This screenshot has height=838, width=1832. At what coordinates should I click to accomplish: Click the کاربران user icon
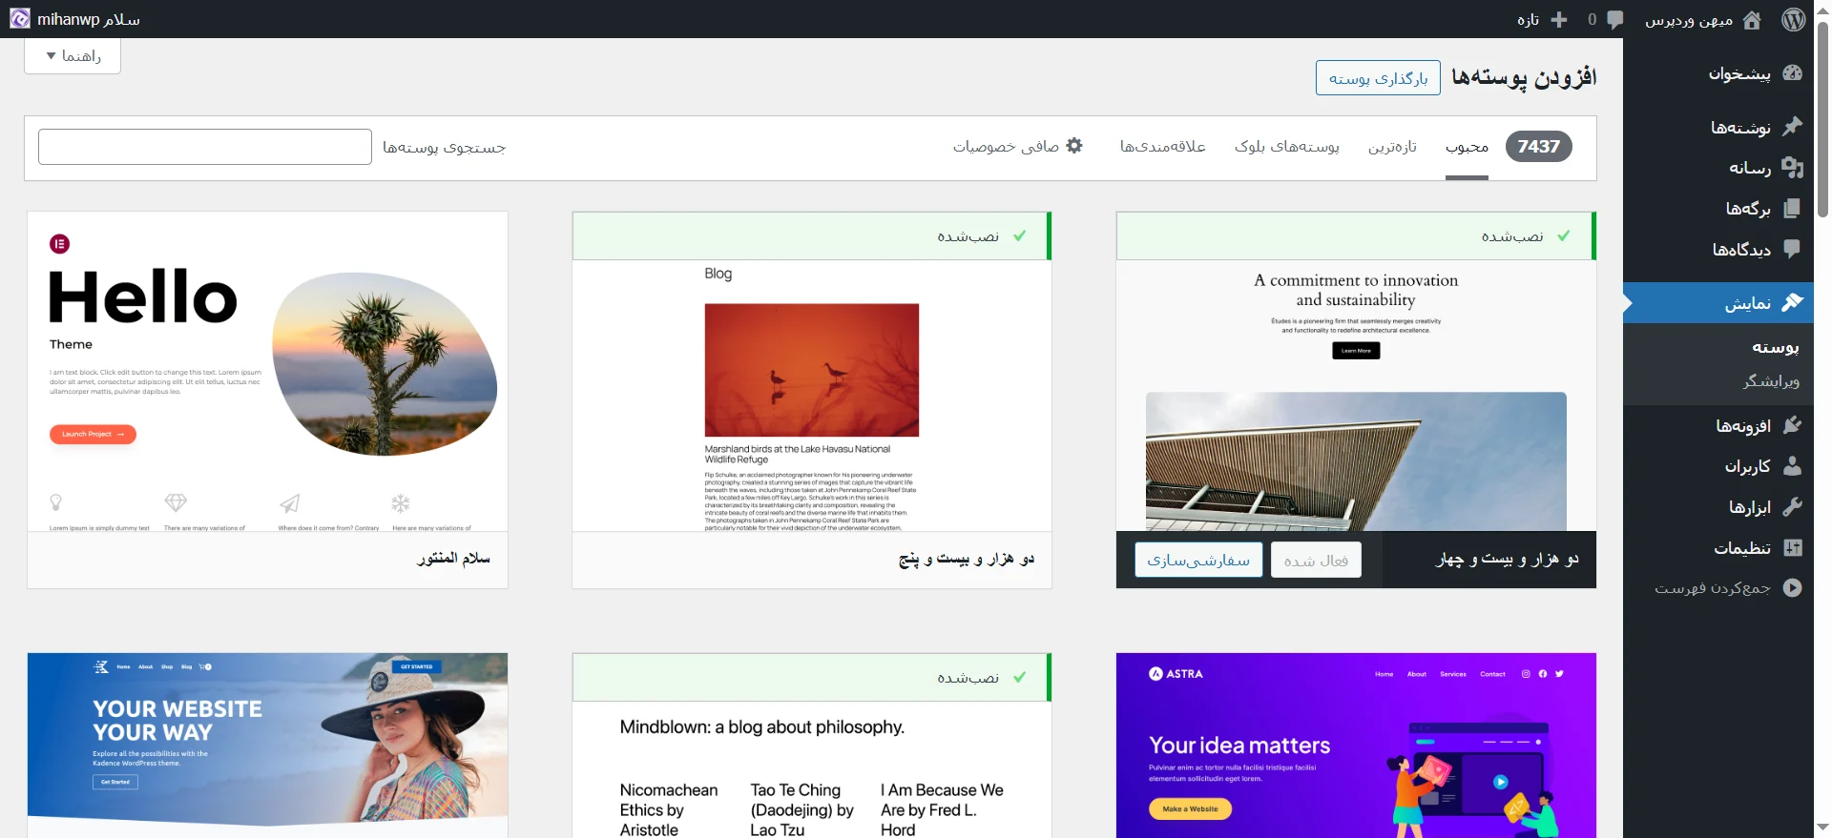click(x=1792, y=465)
